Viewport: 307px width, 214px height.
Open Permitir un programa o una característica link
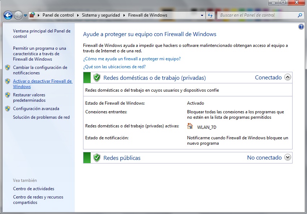click(40, 54)
